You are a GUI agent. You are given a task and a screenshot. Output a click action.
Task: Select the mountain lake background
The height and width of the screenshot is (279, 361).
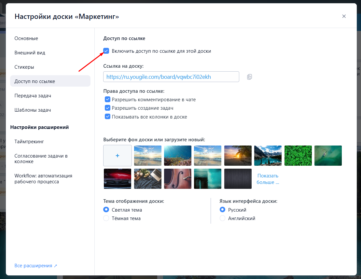pyautogui.click(x=268, y=156)
